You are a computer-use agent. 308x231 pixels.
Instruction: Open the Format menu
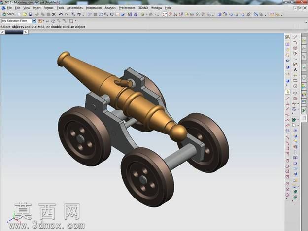coord(48,8)
